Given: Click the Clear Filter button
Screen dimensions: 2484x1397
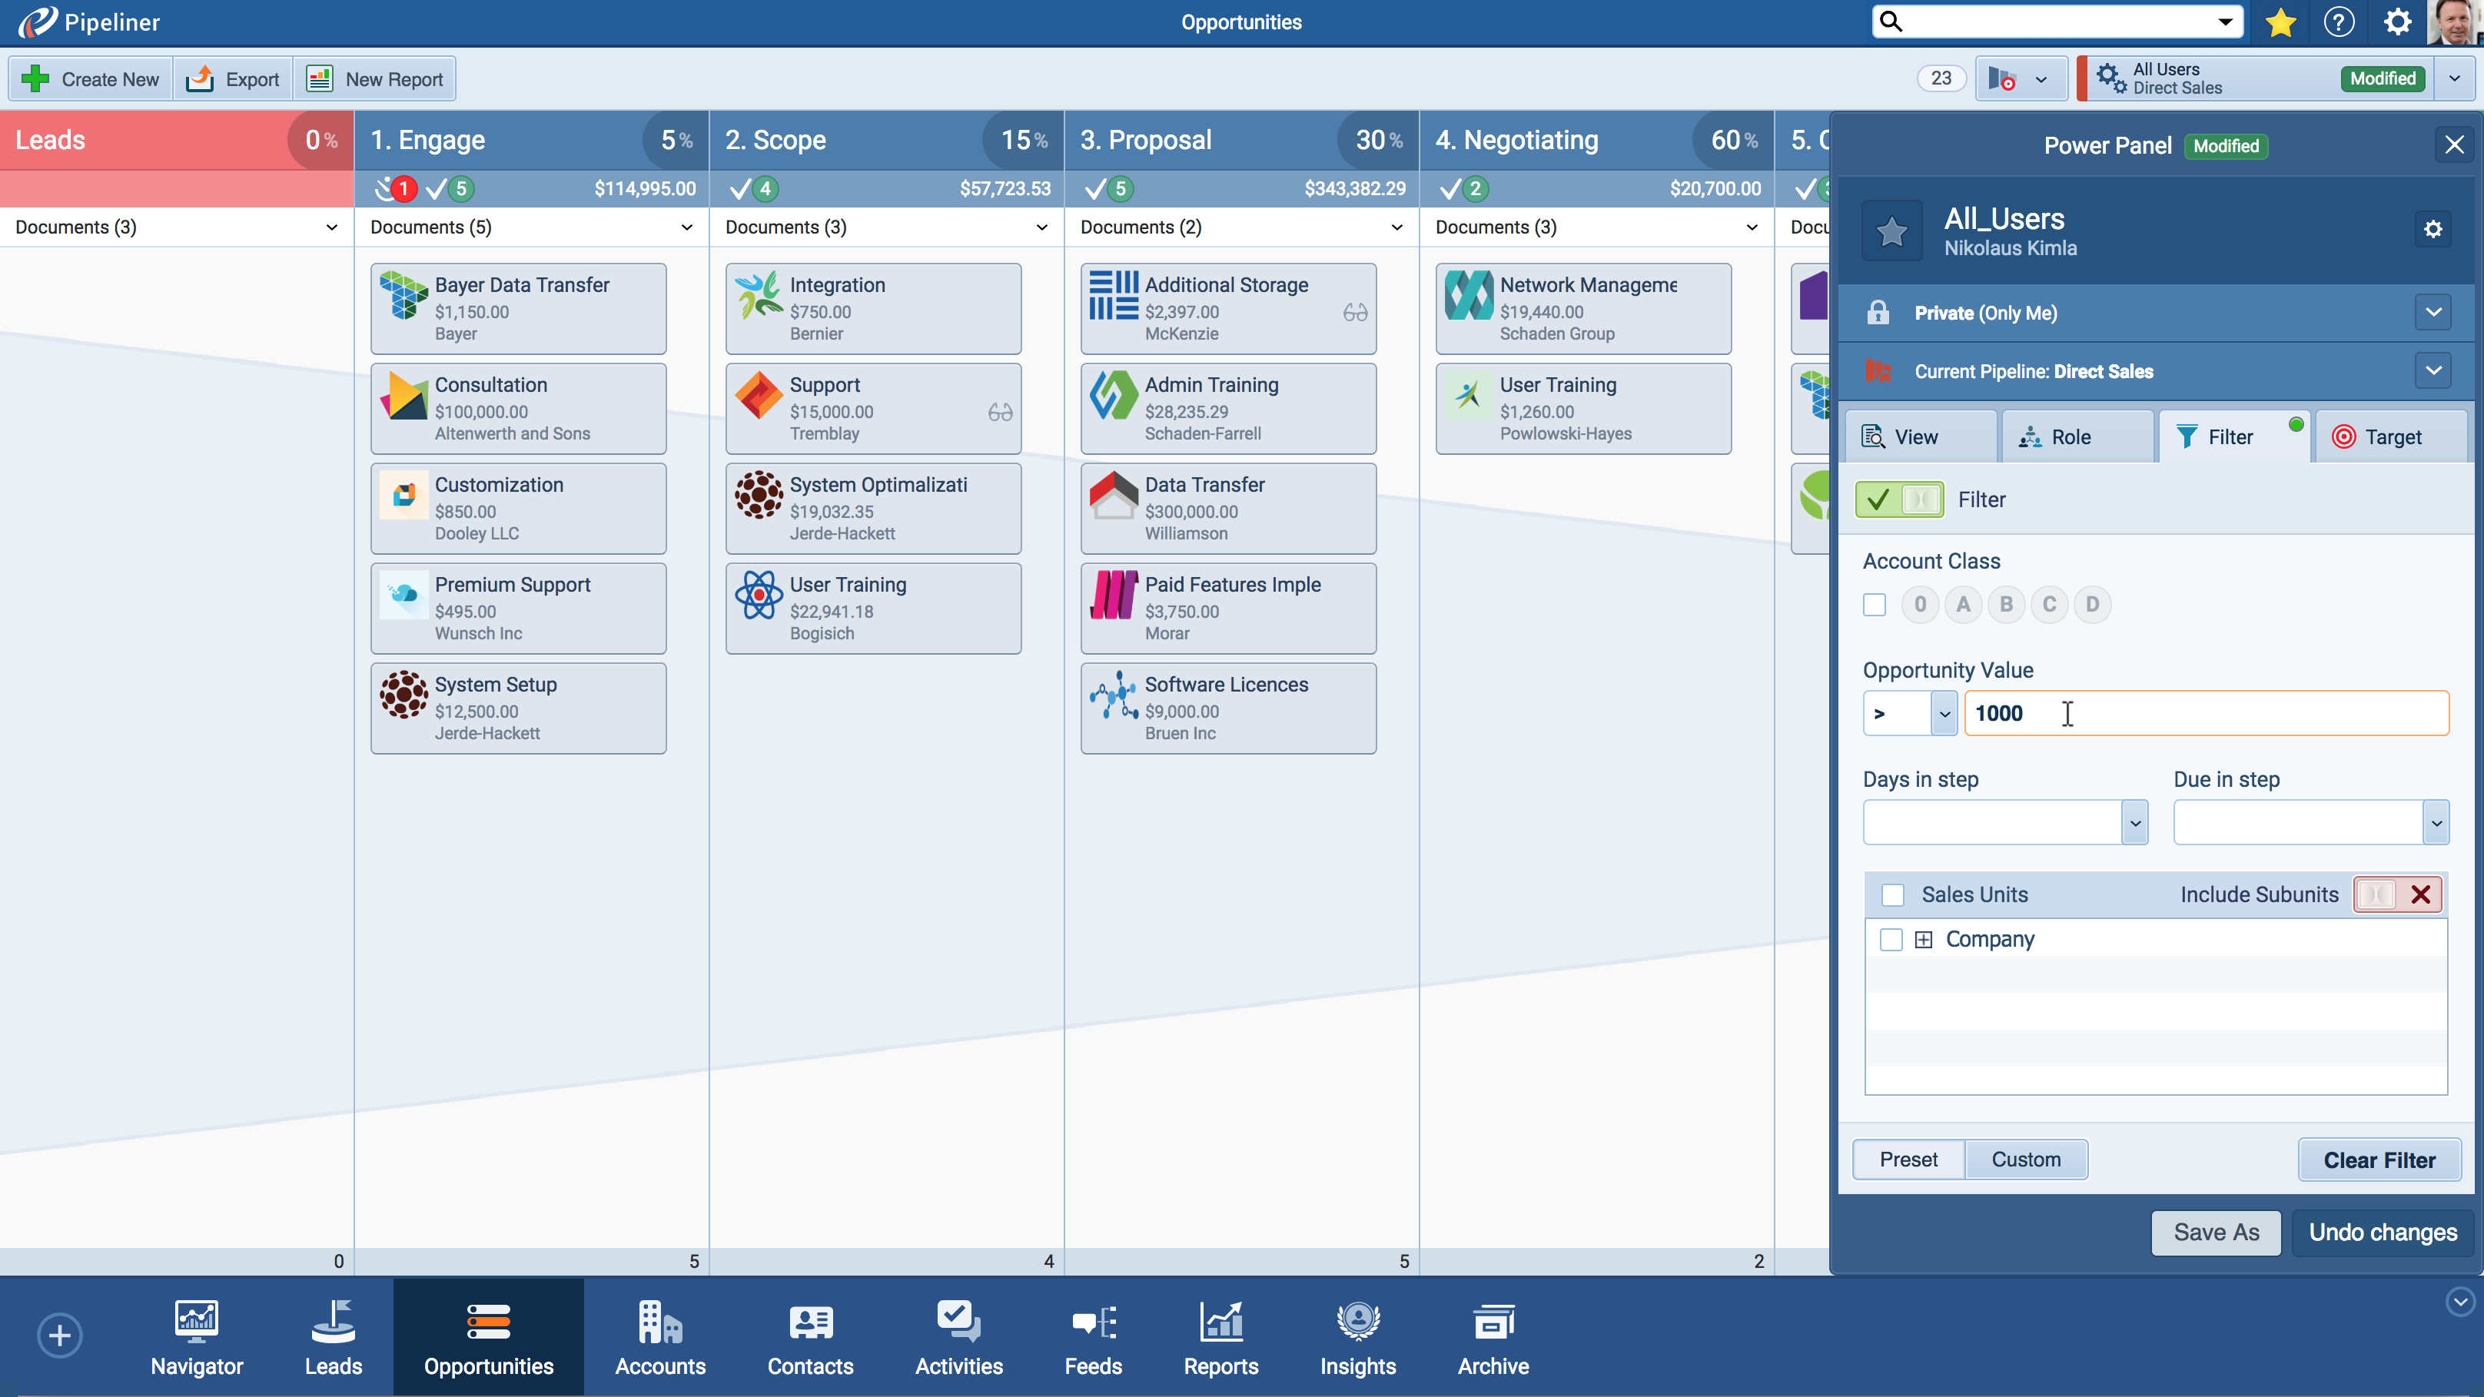Looking at the screenshot, I should click(x=2379, y=1160).
